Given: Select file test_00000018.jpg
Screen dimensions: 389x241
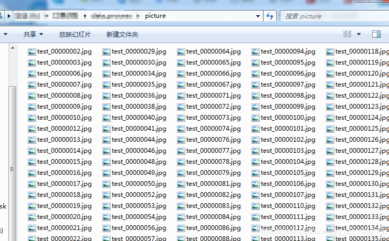Looking at the screenshot, I should click(x=60, y=195).
